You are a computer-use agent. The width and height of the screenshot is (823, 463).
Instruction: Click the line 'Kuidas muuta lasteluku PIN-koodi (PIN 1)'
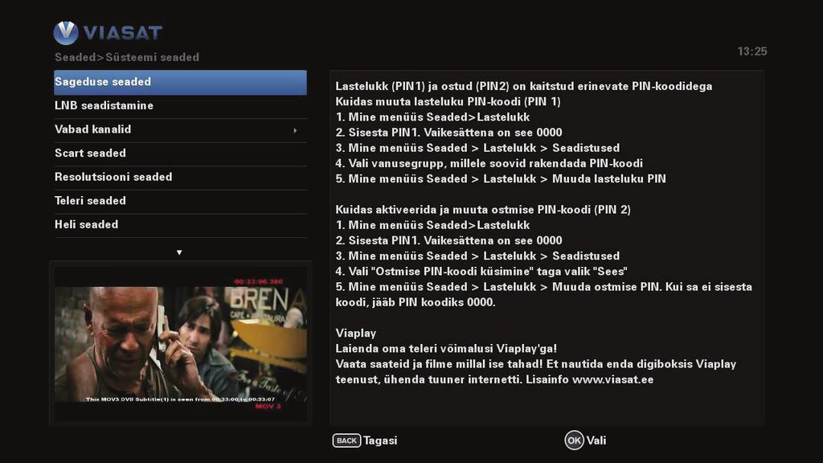(x=448, y=101)
